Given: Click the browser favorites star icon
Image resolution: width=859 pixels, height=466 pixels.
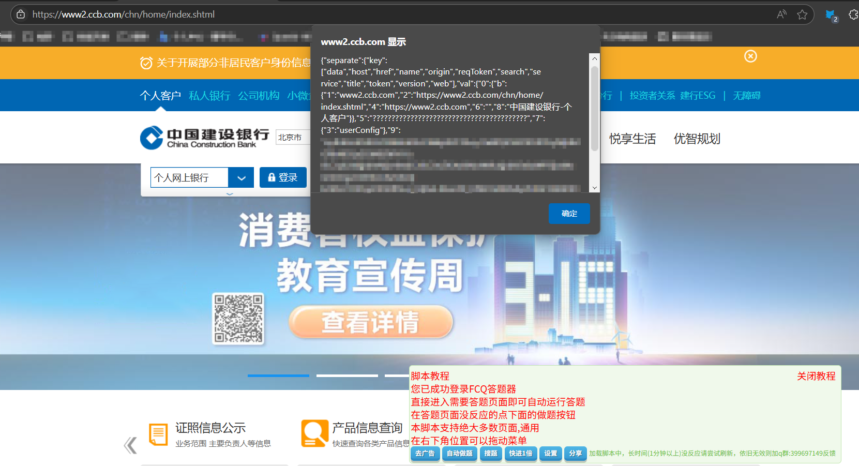Looking at the screenshot, I should (802, 14).
